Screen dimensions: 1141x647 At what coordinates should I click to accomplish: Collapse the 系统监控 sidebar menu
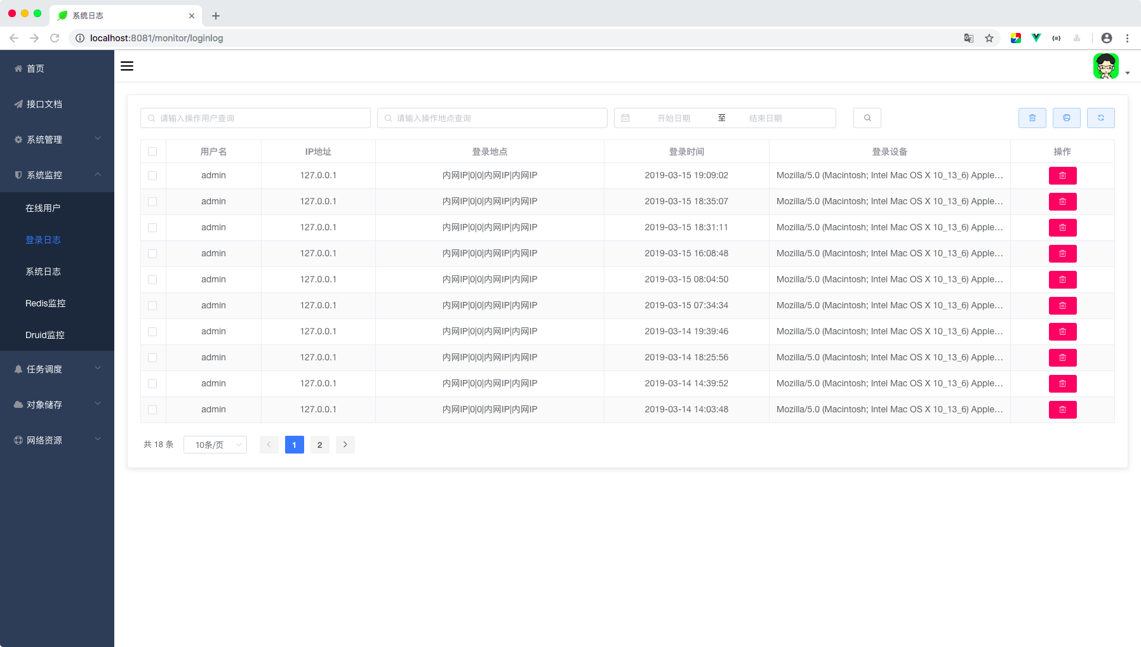point(57,175)
